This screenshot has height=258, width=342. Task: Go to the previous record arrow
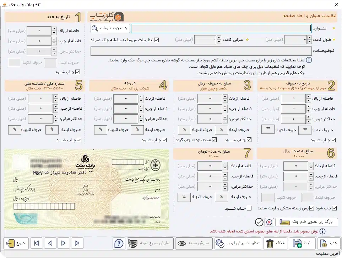50,243
